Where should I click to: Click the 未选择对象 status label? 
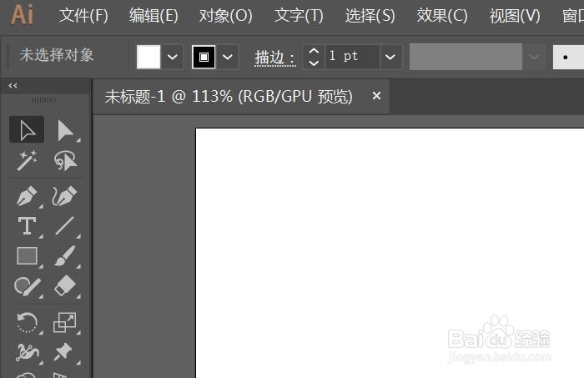point(57,55)
